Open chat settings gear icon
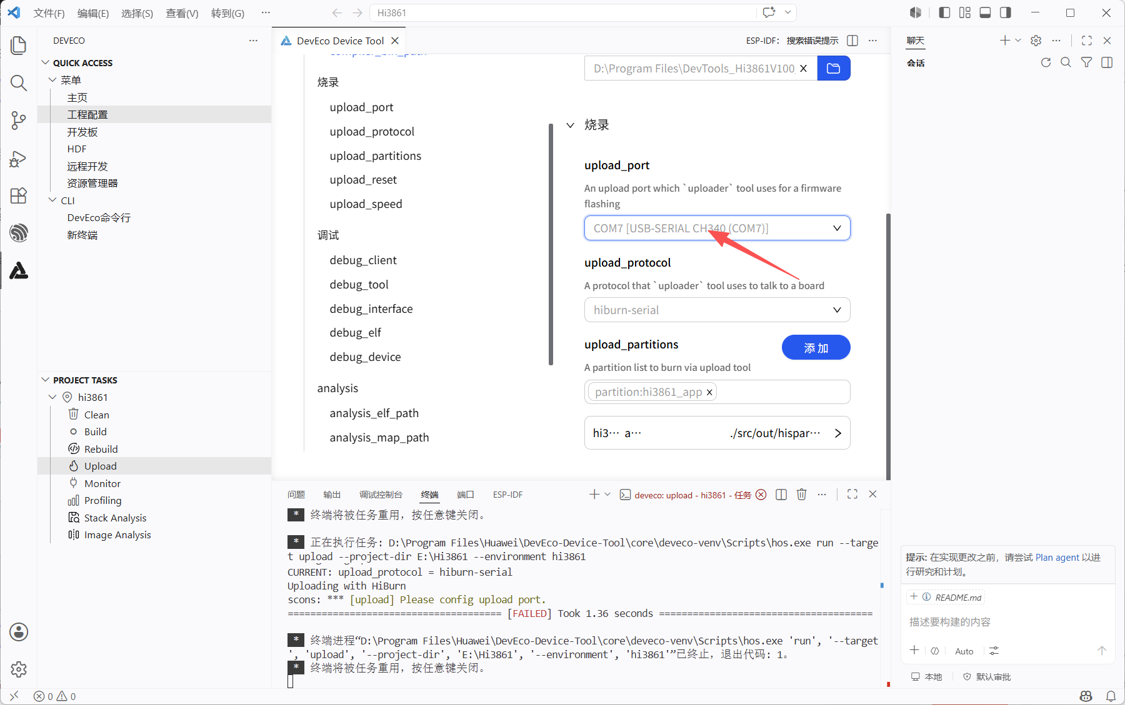 point(1036,41)
